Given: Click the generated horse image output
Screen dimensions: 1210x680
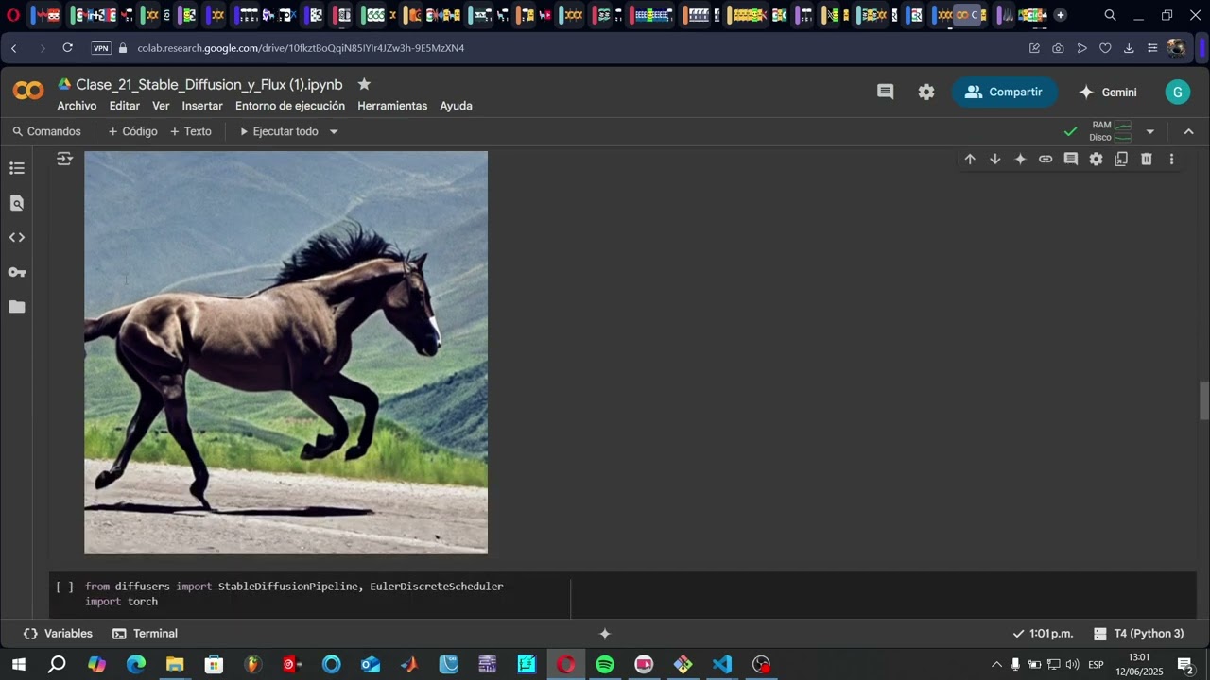Looking at the screenshot, I should pos(286,352).
